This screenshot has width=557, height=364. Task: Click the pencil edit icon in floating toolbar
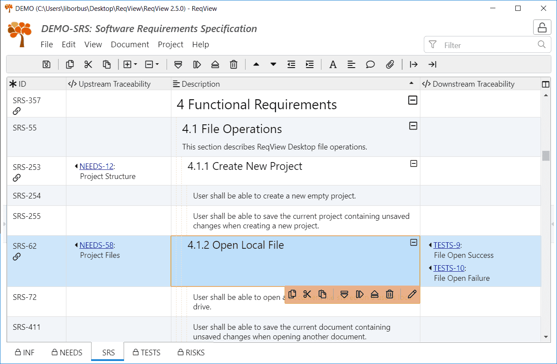coord(412,295)
